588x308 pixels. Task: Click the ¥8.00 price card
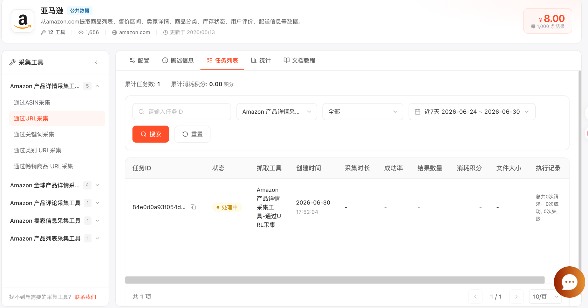[x=548, y=21]
